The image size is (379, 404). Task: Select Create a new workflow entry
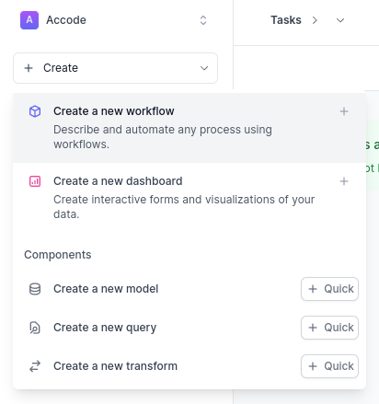pyautogui.click(x=189, y=128)
